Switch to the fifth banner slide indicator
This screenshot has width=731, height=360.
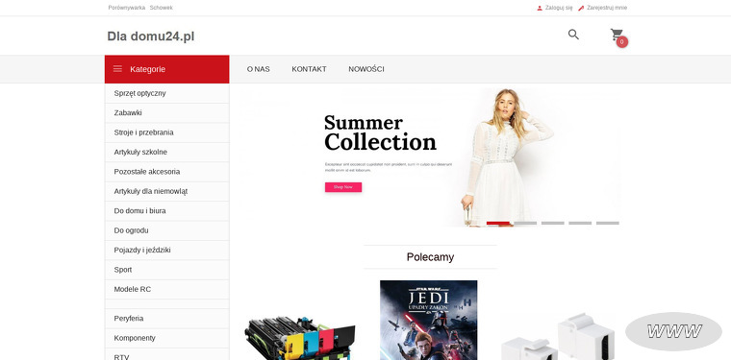[608, 224]
